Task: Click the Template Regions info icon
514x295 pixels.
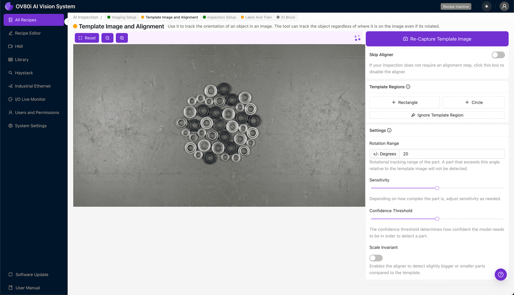Action: (408, 87)
